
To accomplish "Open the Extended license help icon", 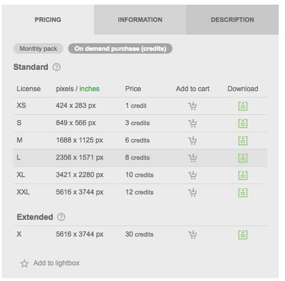I will click(61, 217).
